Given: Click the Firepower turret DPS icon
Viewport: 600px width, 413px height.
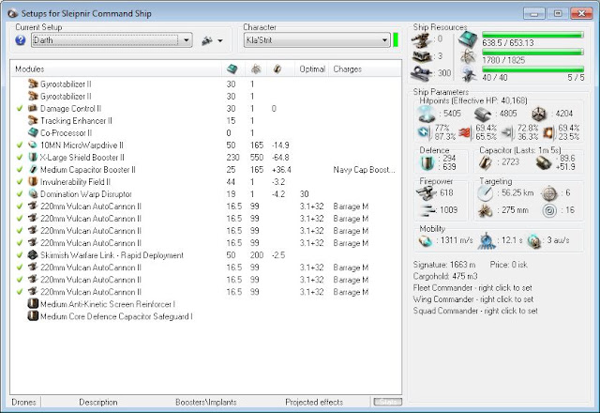Looking at the screenshot, I should [x=426, y=192].
